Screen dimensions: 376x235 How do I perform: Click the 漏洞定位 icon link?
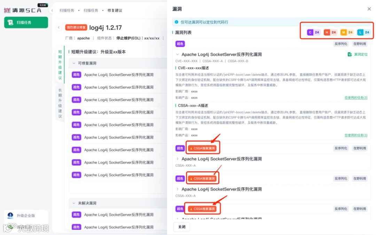tap(358, 54)
